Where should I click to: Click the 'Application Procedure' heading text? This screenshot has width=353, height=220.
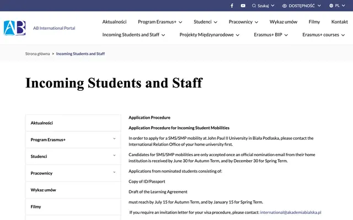point(149,118)
